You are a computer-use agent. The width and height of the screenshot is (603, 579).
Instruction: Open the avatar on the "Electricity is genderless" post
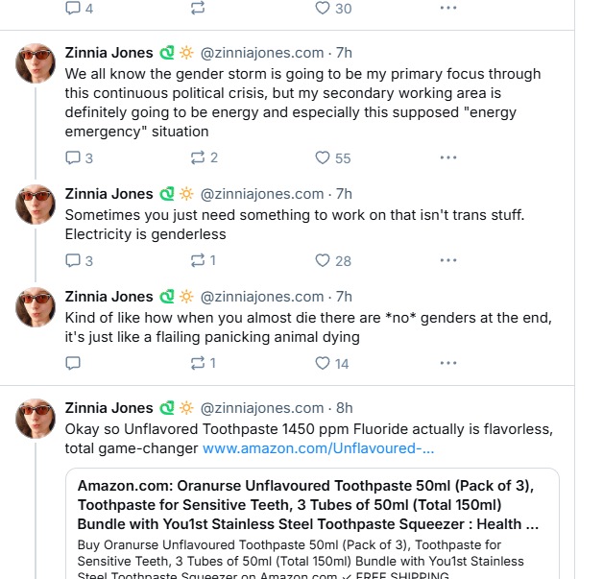click(36, 205)
